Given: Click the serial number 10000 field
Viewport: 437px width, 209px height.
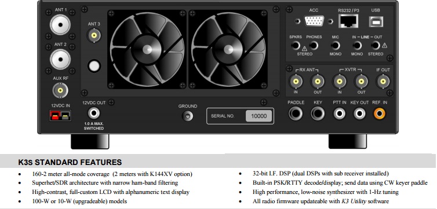Looking at the screenshot, I should pos(258,116).
